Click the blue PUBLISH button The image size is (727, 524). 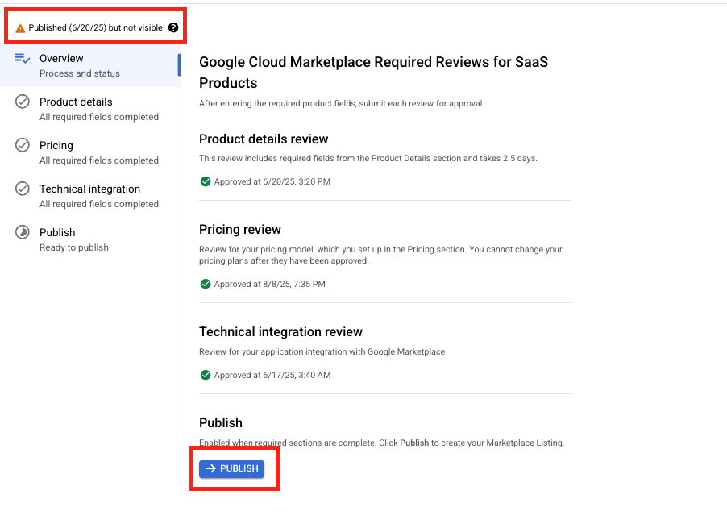(232, 469)
